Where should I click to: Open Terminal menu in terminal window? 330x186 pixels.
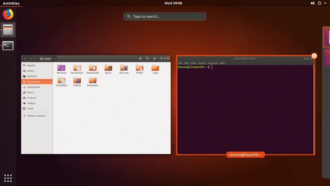[x=213, y=63]
